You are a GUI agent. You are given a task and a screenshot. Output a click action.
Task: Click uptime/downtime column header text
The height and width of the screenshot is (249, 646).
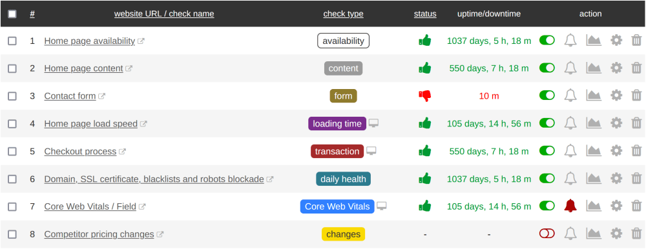coord(489,14)
